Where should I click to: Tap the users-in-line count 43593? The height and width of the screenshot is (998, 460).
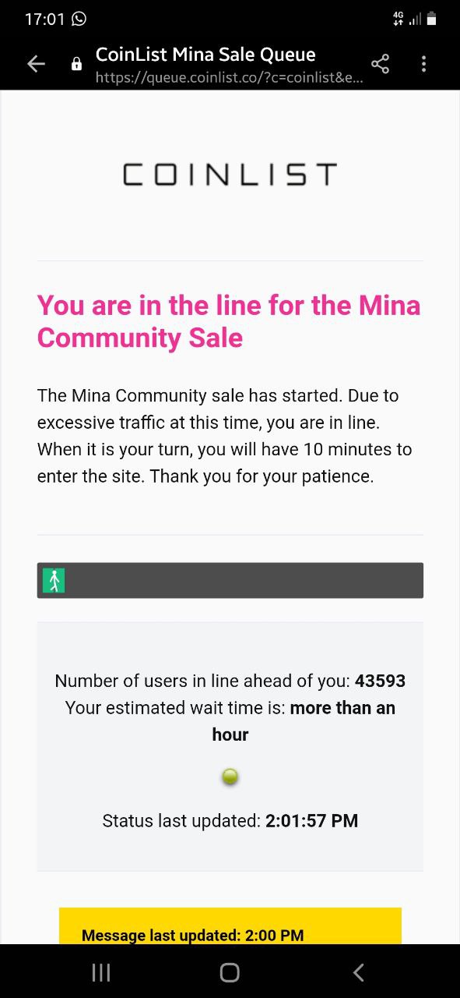pos(380,681)
